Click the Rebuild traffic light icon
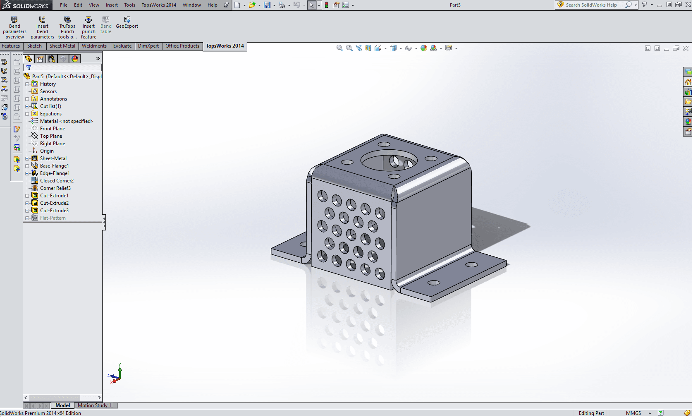This screenshot has height=417, width=693. [327, 5]
